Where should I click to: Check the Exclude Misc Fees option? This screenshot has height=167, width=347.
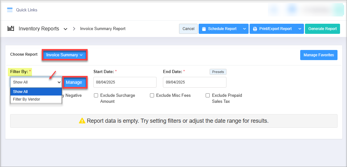(x=152, y=95)
